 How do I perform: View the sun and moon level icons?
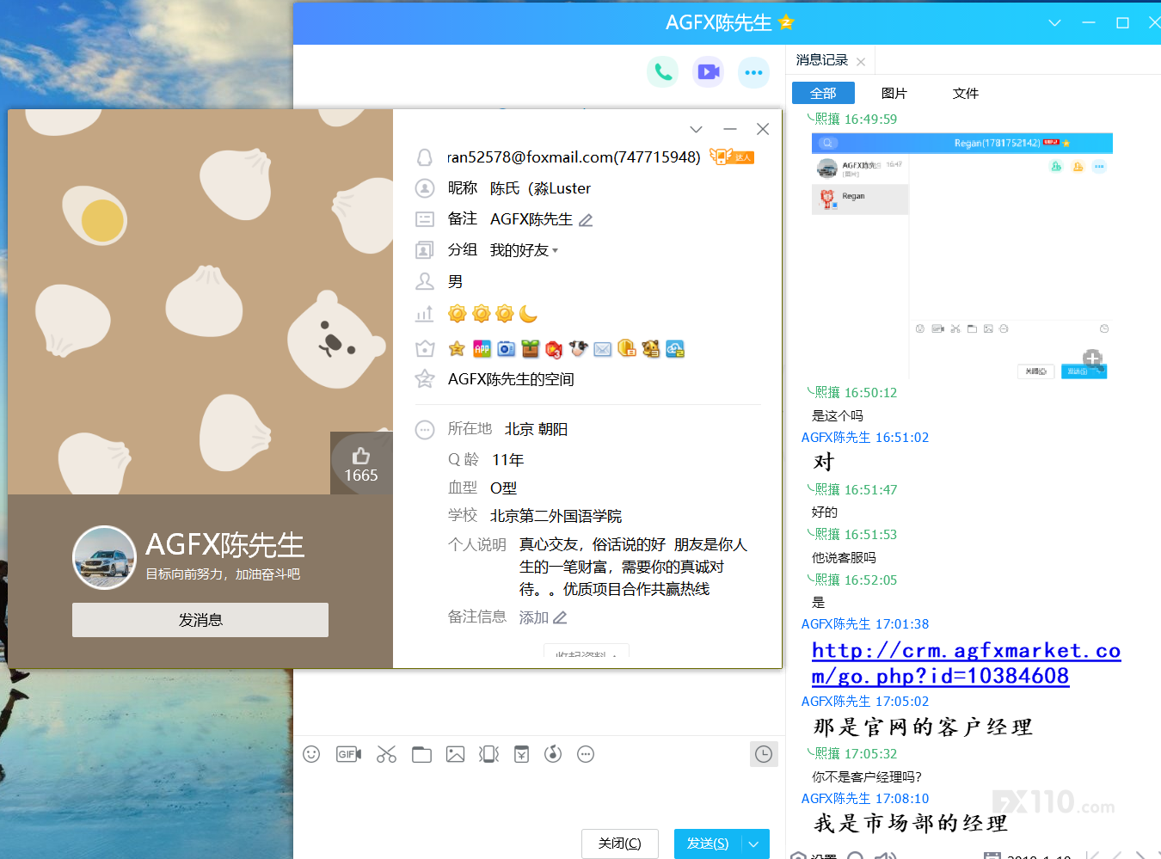click(493, 314)
